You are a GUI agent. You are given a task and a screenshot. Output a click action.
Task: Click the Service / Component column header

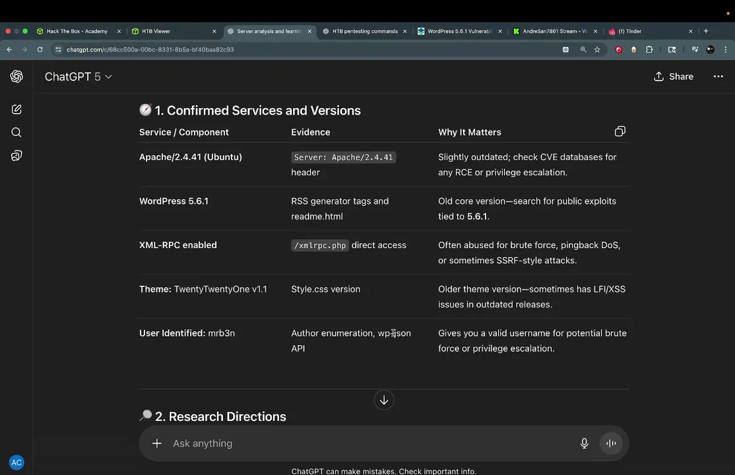point(183,132)
